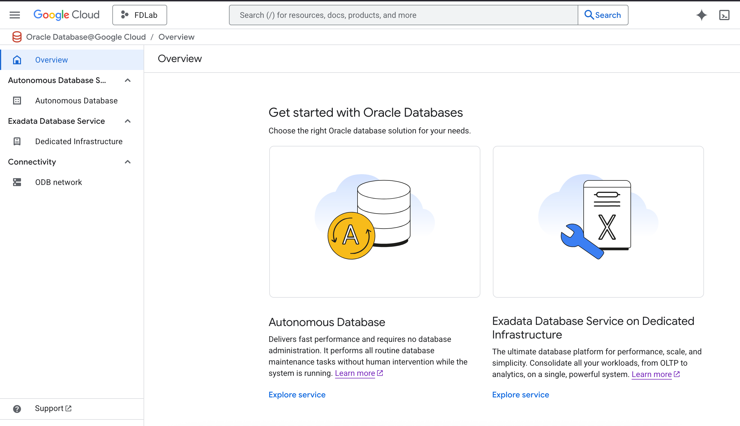Open Learn more for Autonomous Database

359,373
